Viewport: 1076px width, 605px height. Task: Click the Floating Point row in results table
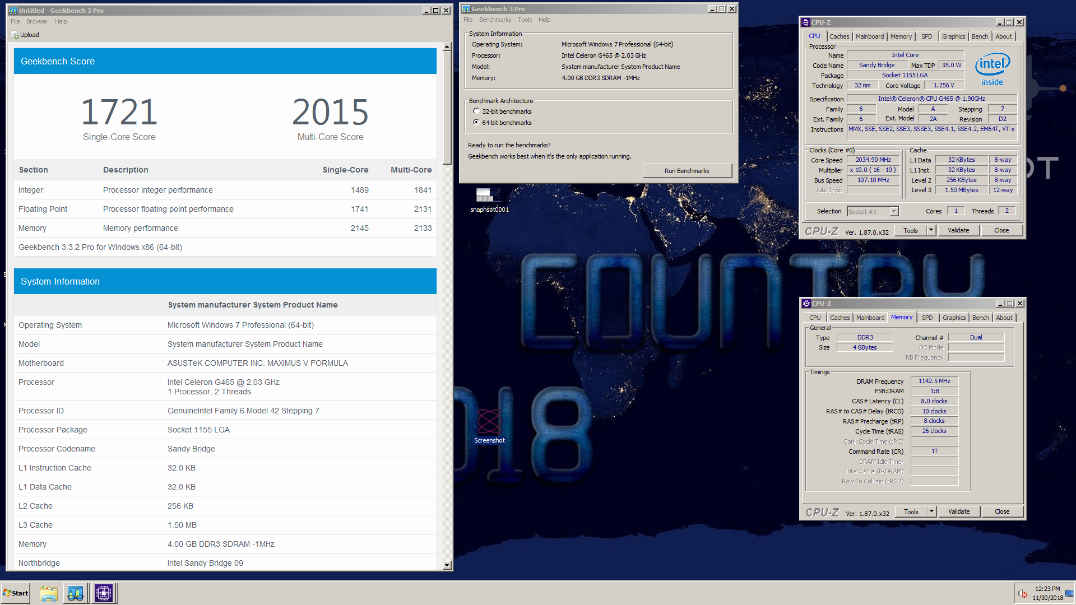pos(225,209)
